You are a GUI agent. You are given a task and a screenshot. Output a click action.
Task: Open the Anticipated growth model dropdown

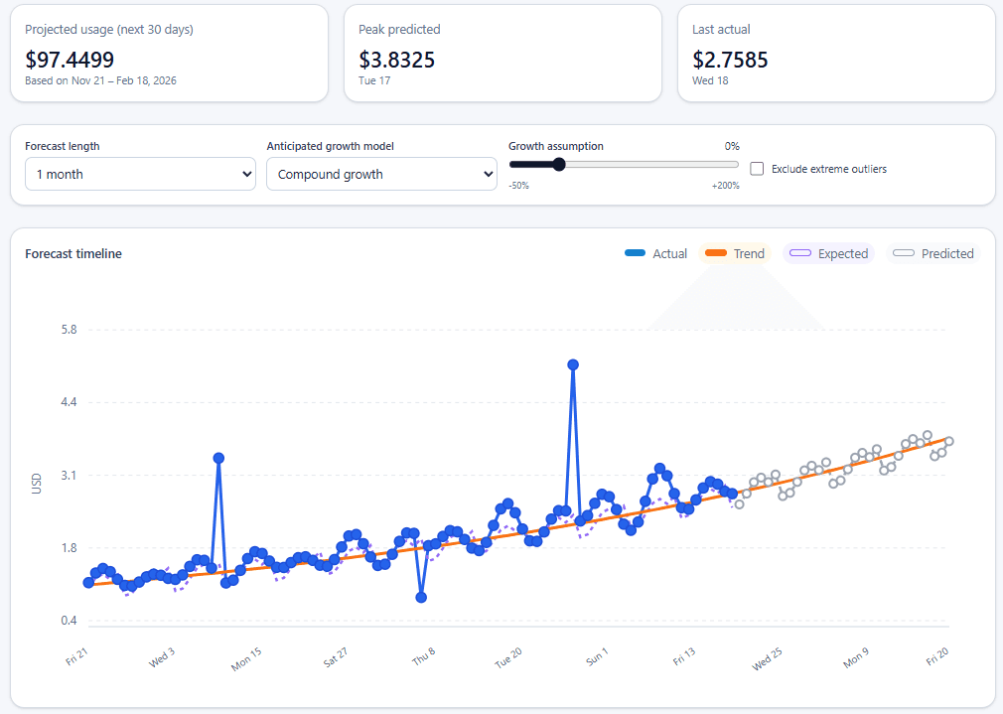(381, 174)
